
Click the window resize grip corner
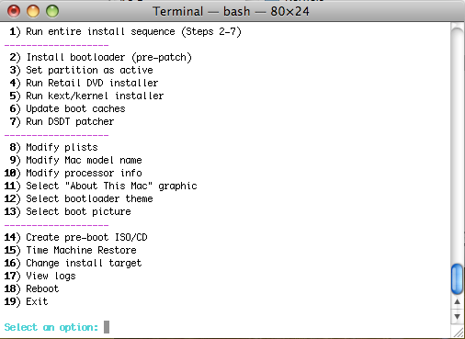click(459, 333)
